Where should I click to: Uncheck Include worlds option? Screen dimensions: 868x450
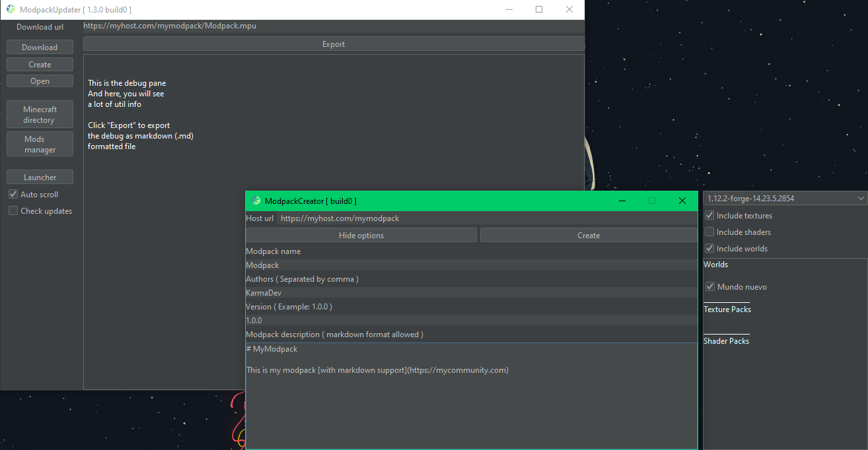click(x=709, y=249)
